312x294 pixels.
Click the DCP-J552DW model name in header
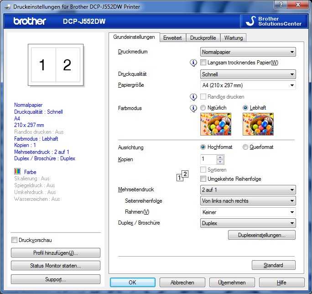click(x=84, y=21)
